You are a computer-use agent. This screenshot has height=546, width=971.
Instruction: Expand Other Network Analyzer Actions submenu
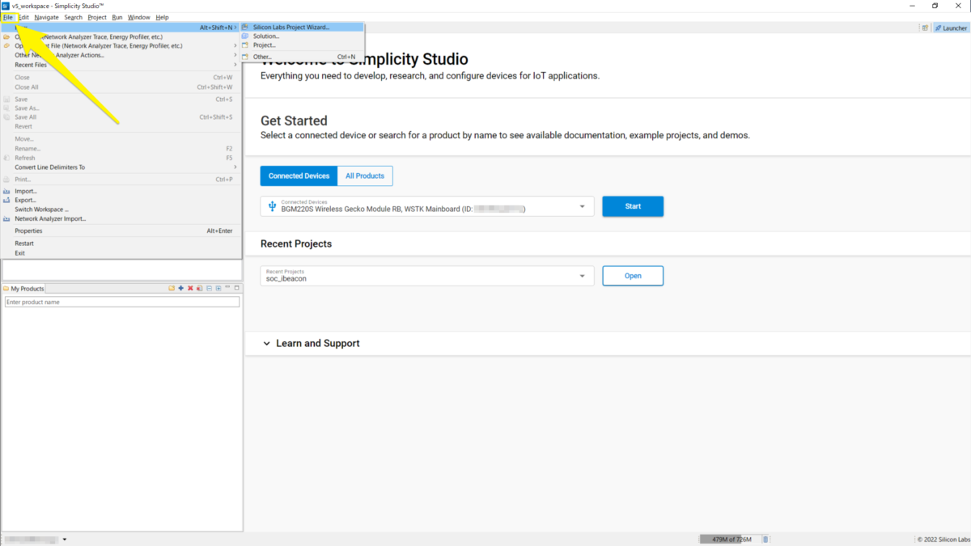pyautogui.click(x=121, y=55)
